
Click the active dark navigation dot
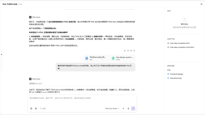[x=1, y=54]
